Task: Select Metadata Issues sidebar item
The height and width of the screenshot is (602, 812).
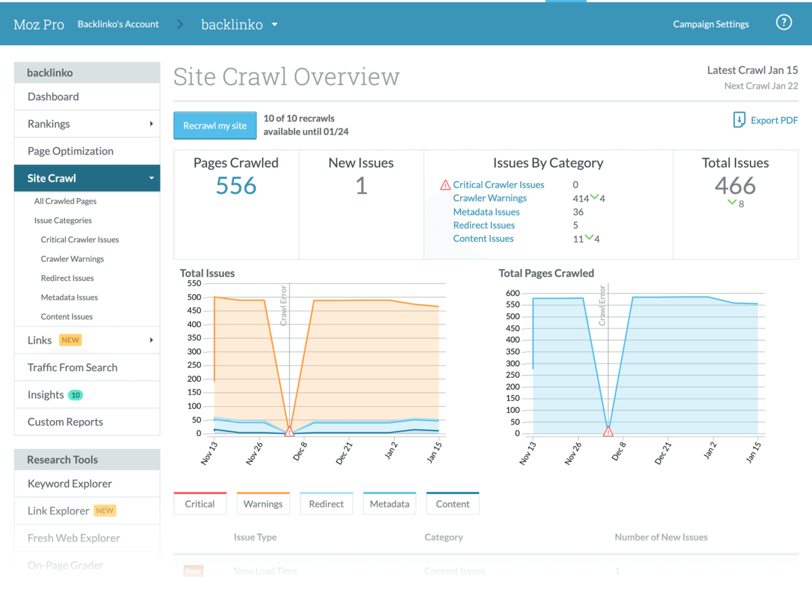Action: coord(69,297)
